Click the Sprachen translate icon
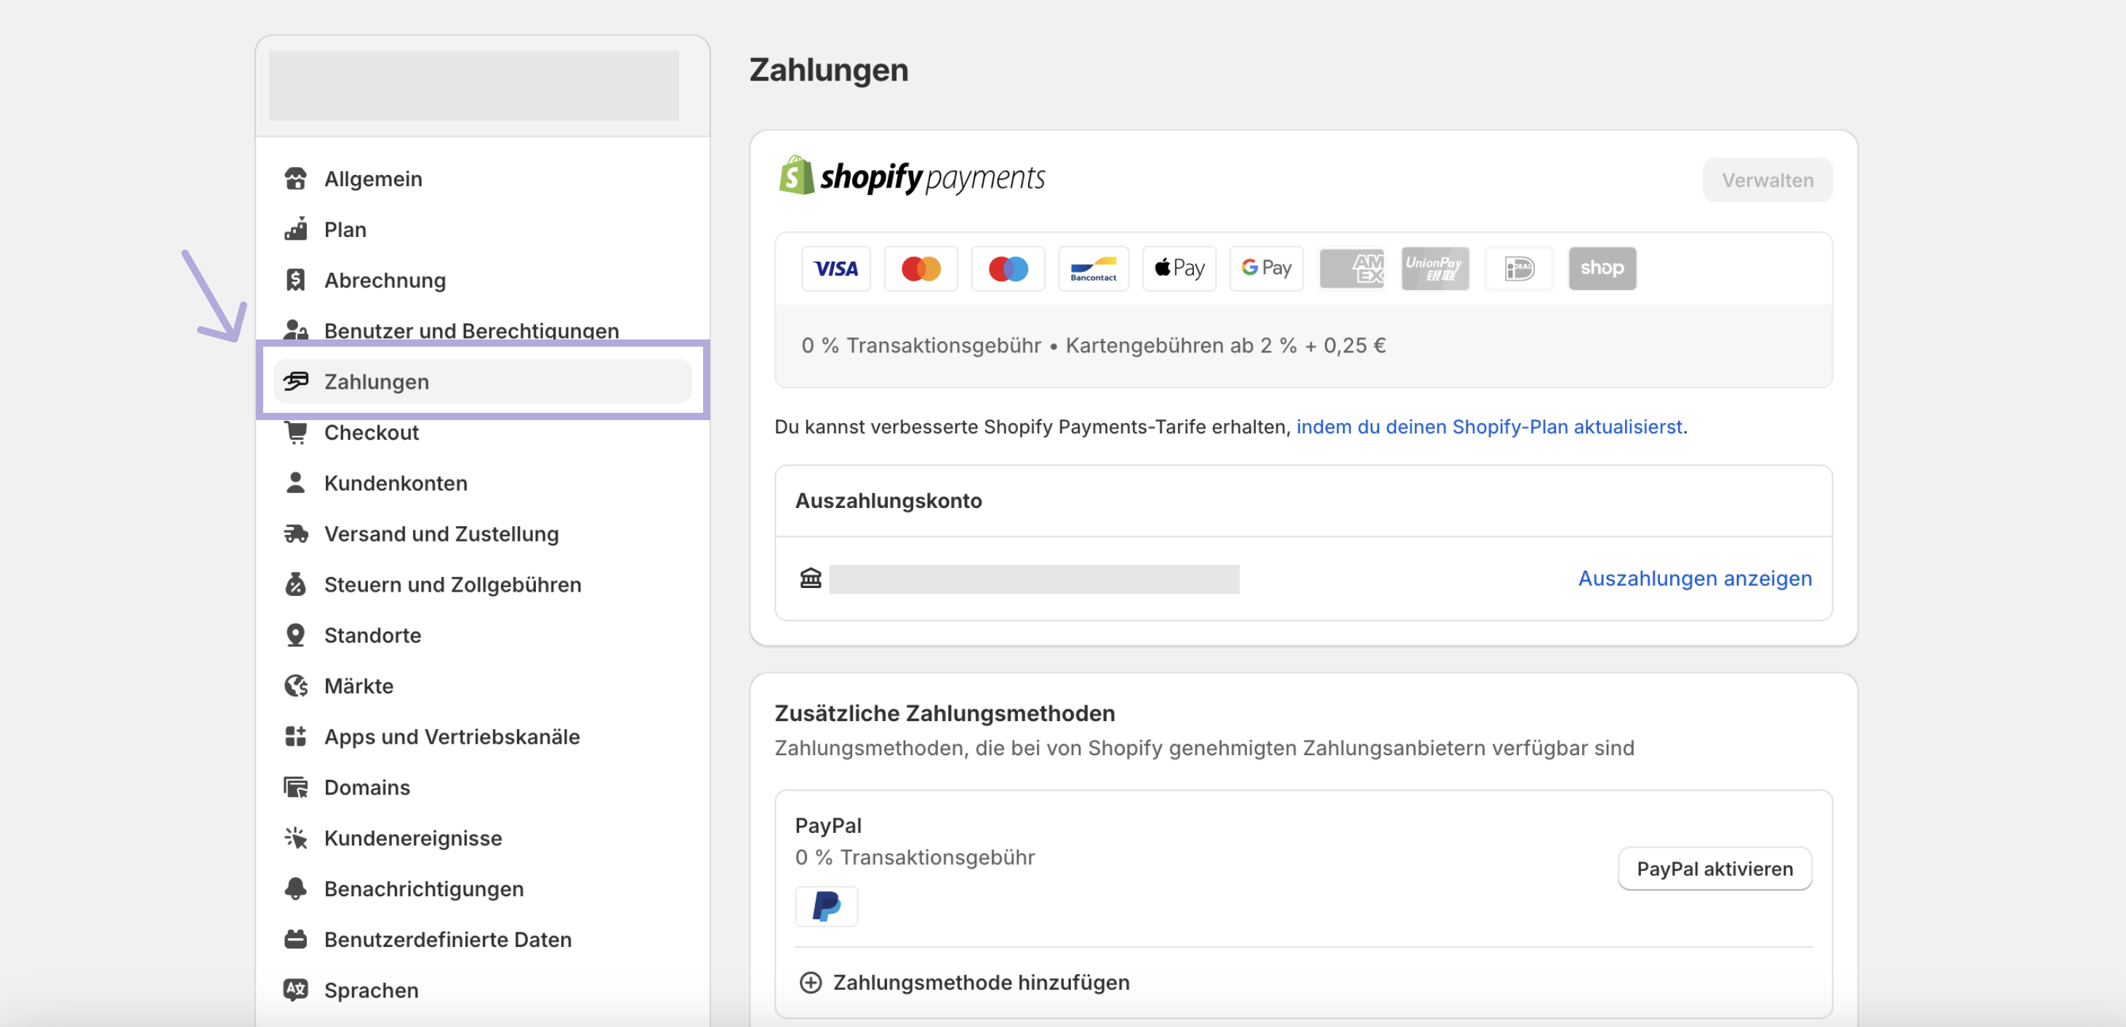 point(295,989)
